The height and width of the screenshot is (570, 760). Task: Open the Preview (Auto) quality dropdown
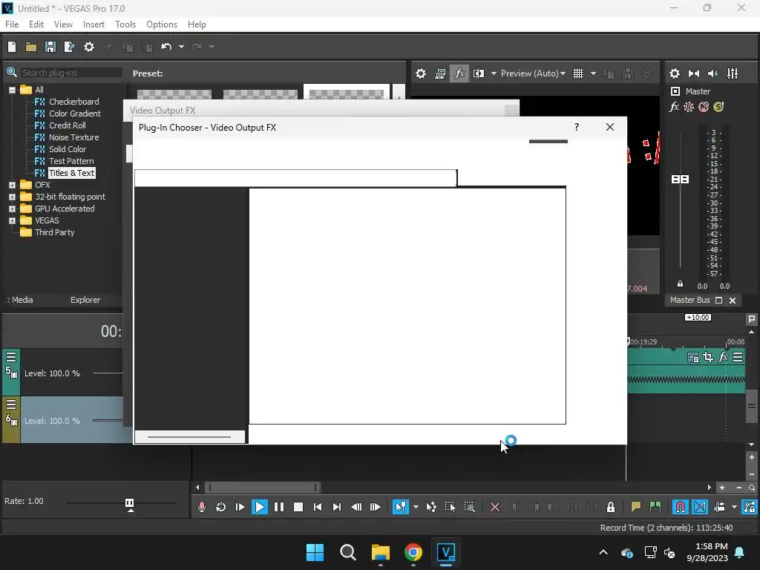pyautogui.click(x=533, y=73)
